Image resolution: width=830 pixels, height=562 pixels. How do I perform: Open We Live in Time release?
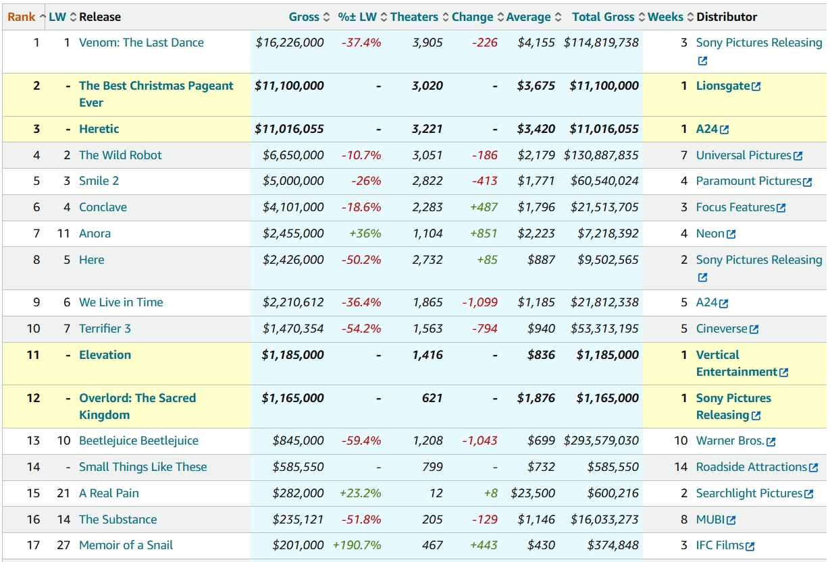121,302
